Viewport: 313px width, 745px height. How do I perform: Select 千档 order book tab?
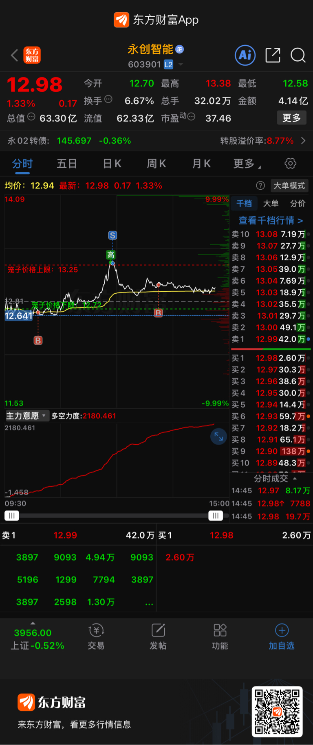point(244,203)
